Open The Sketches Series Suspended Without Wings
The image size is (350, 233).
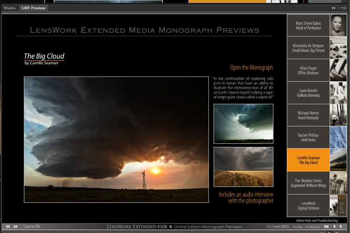308,183
